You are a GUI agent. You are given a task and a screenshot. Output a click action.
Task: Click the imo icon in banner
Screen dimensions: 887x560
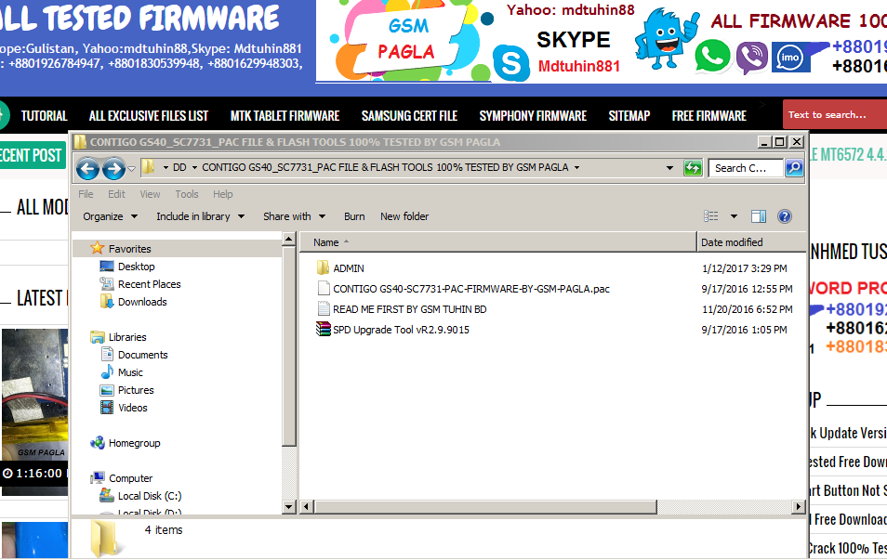789,57
